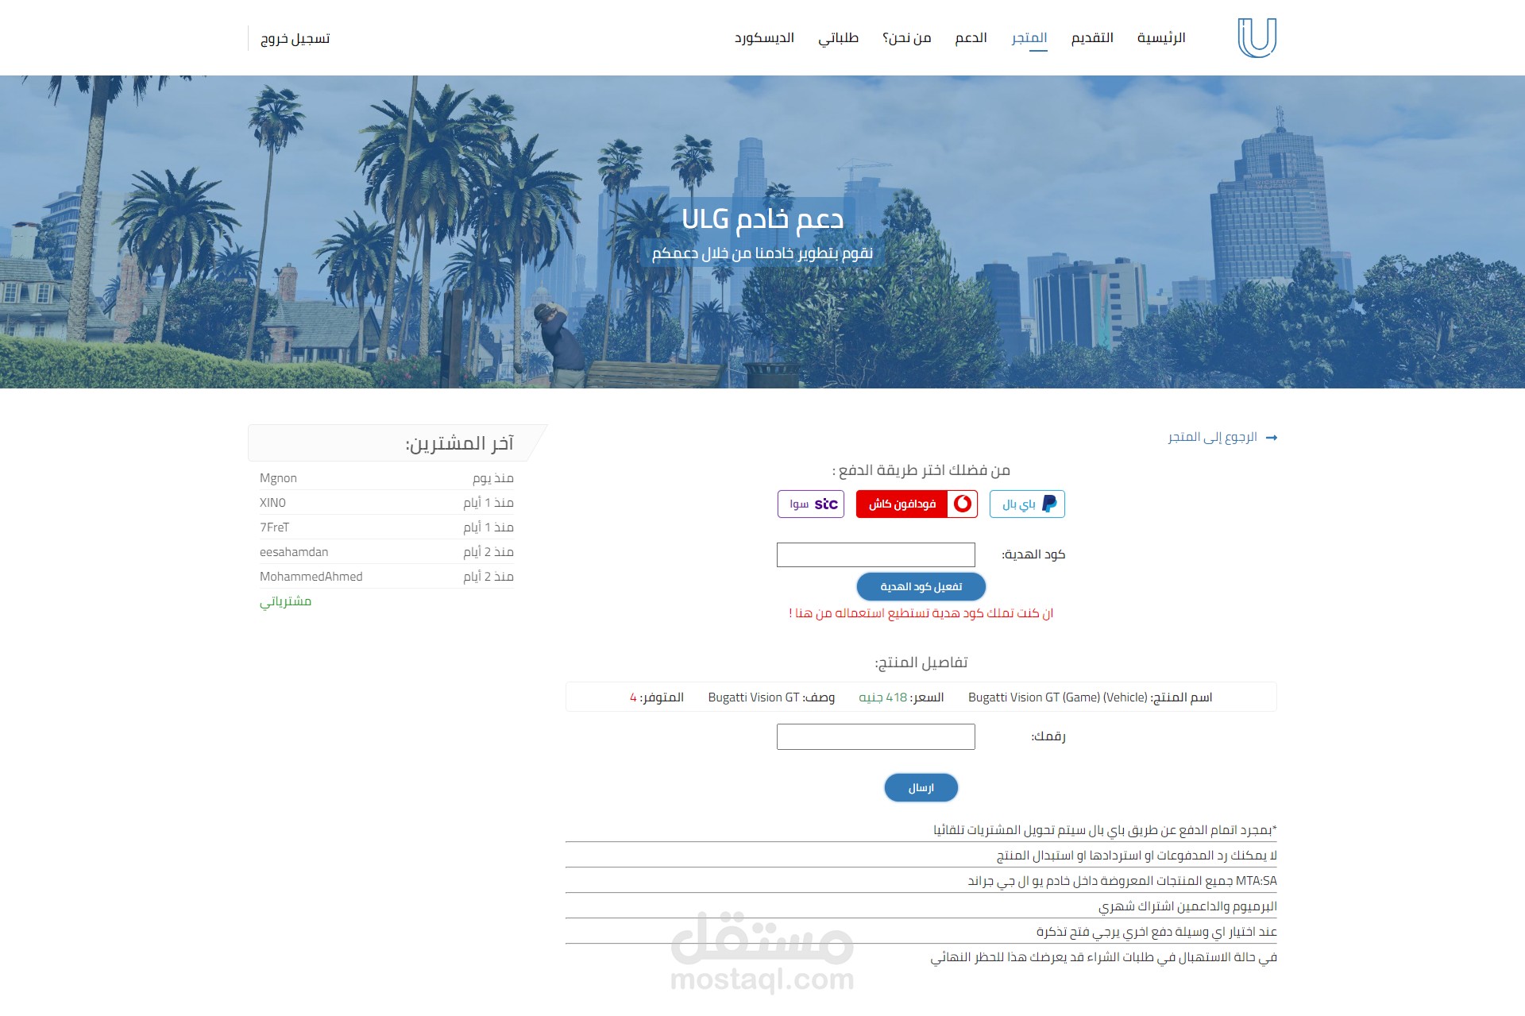Open التقديم menu item
The width and height of the screenshot is (1525, 1016).
coord(1092,38)
